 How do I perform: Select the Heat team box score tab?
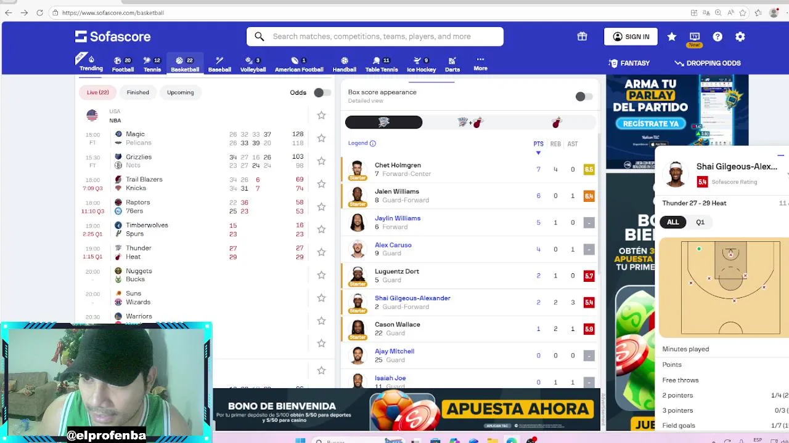point(556,122)
